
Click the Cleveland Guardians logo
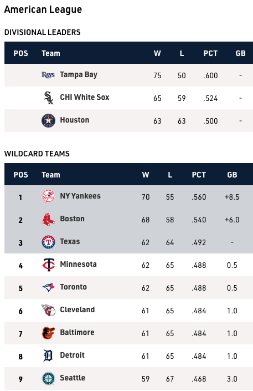click(x=48, y=310)
